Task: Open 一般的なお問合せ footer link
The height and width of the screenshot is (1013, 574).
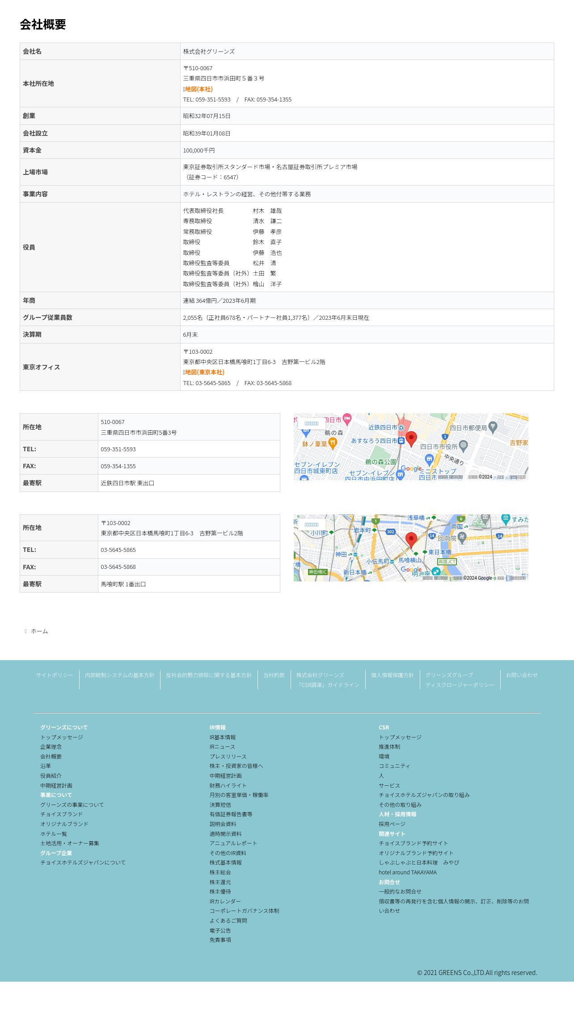Action: [400, 891]
